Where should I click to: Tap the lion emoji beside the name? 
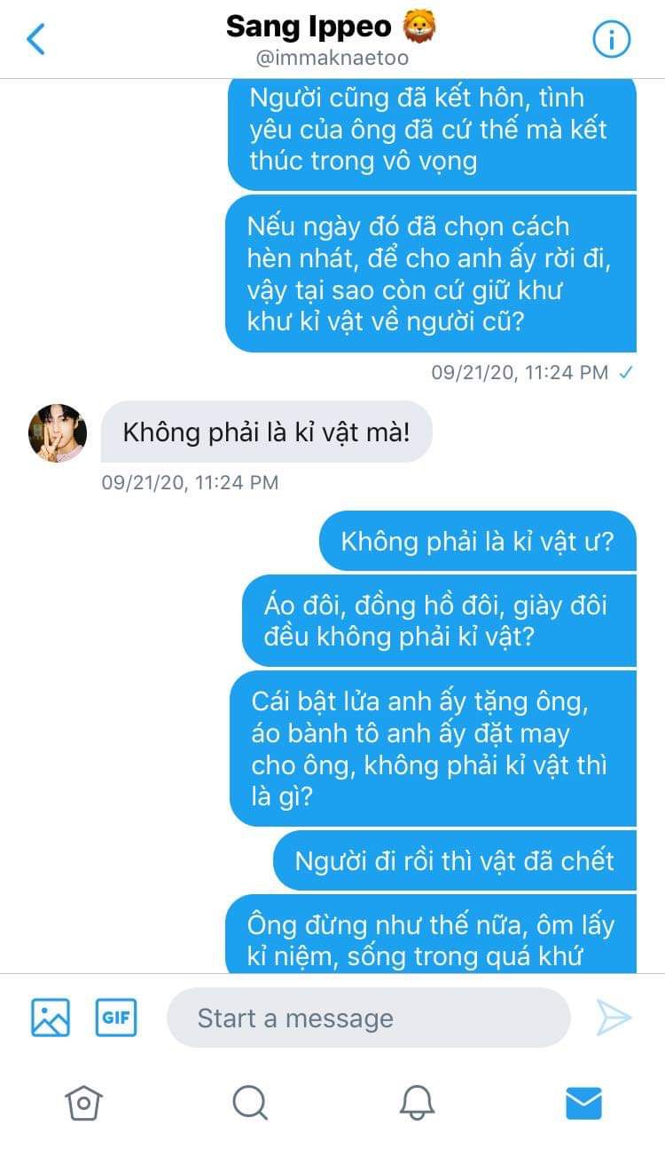click(419, 27)
